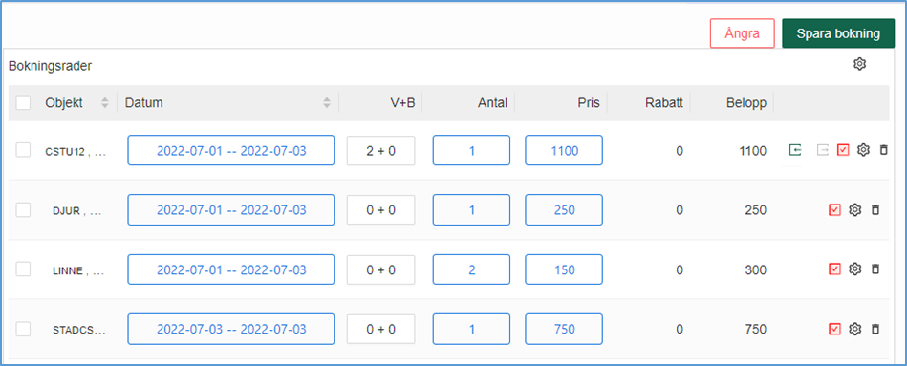Open Bokningsrader table settings gear
The image size is (907, 366).
(859, 64)
